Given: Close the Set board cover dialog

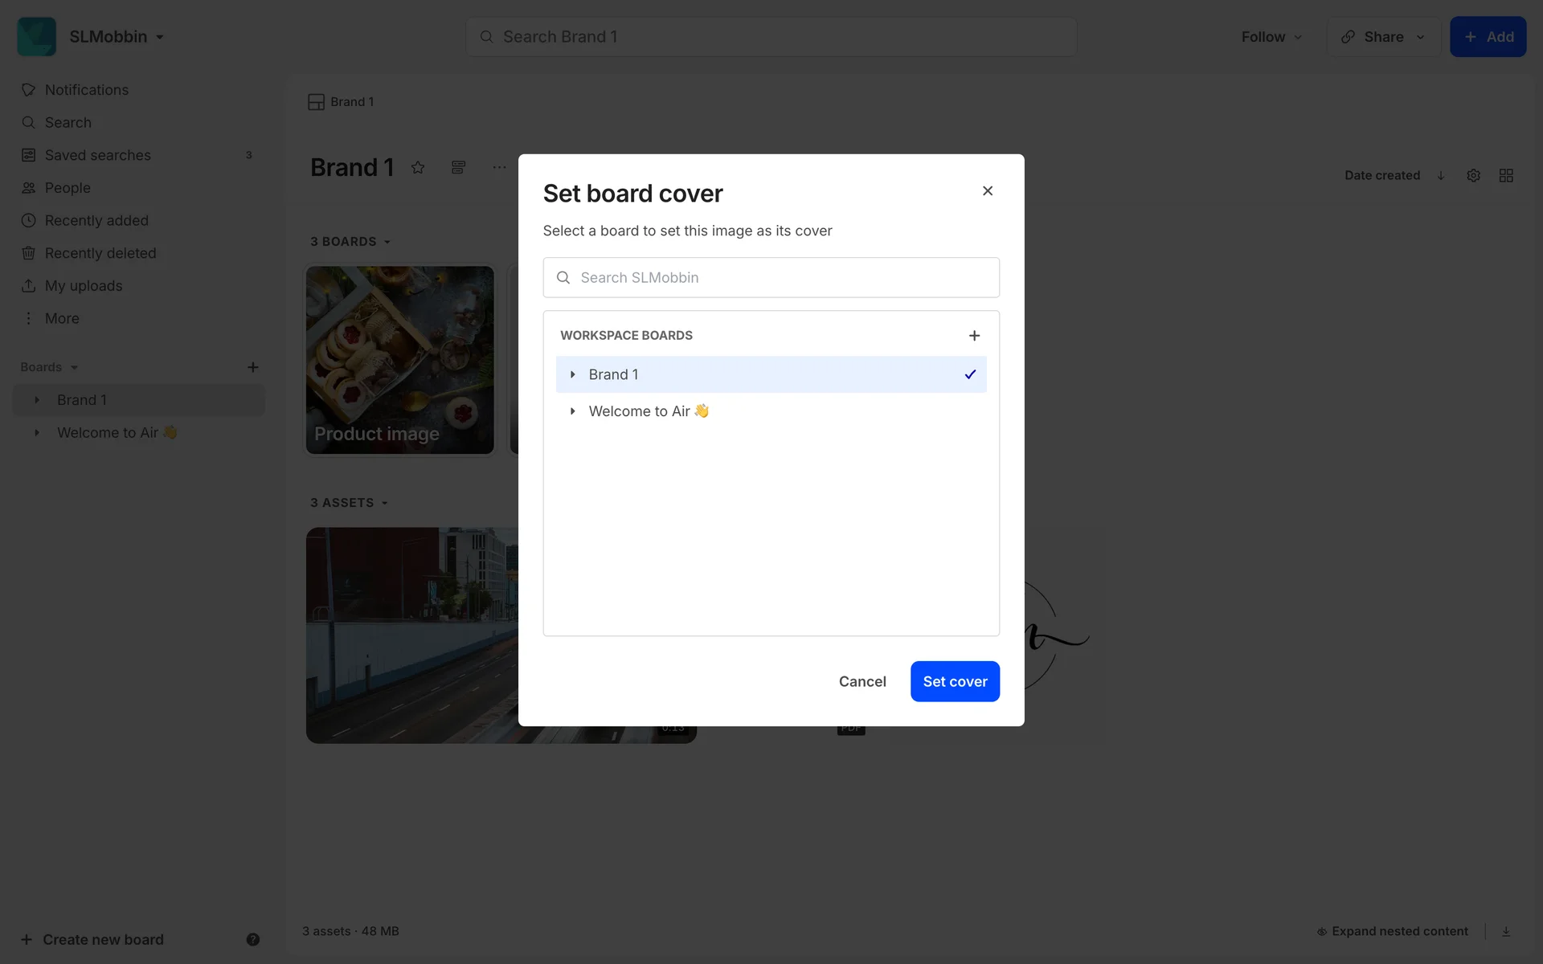Looking at the screenshot, I should pos(988,191).
